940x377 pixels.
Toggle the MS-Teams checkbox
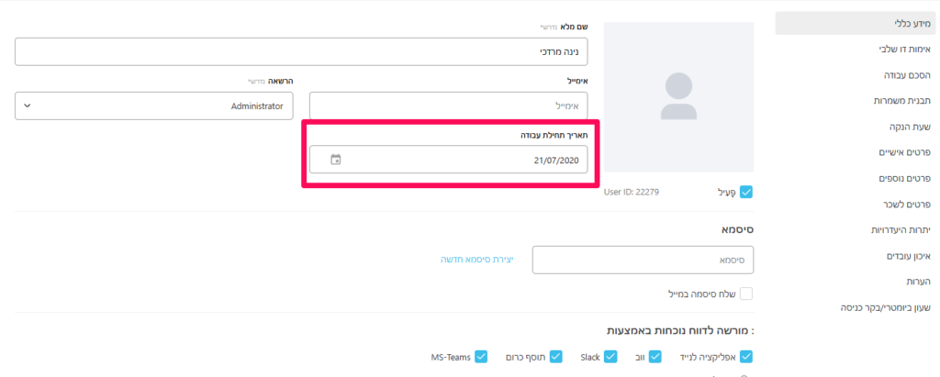[481, 356]
